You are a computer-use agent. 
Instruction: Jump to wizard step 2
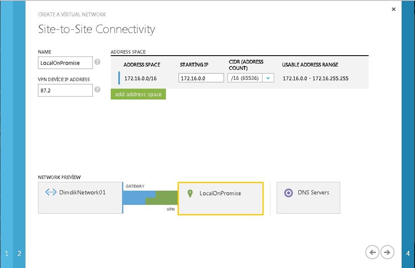[x=19, y=253]
